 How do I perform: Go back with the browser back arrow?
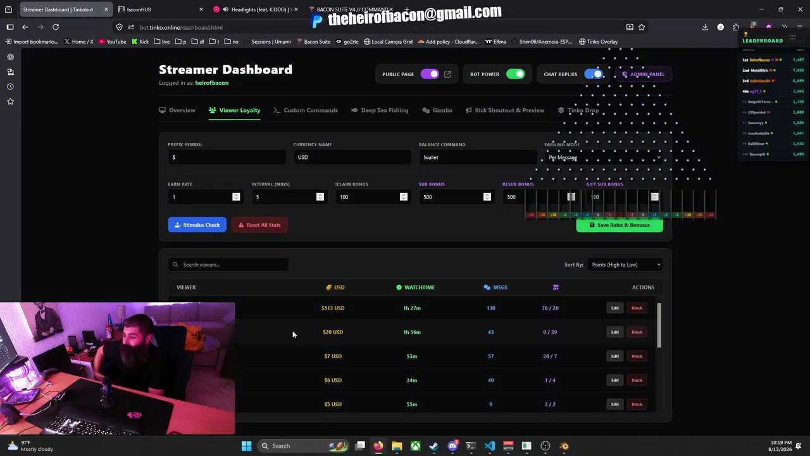pyautogui.click(x=25, y=27)
